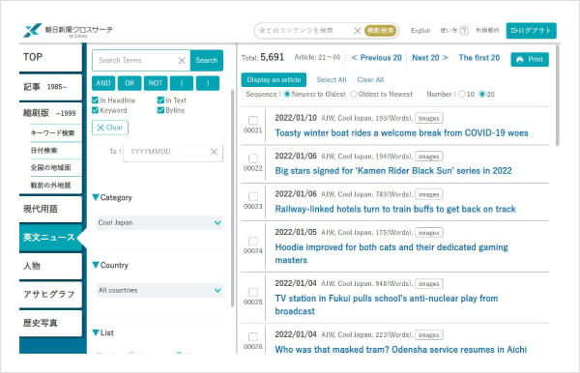Click images tag on 2022/01/10 article
The width and height of the screenshot is (580, 373).
click(428, 118)
